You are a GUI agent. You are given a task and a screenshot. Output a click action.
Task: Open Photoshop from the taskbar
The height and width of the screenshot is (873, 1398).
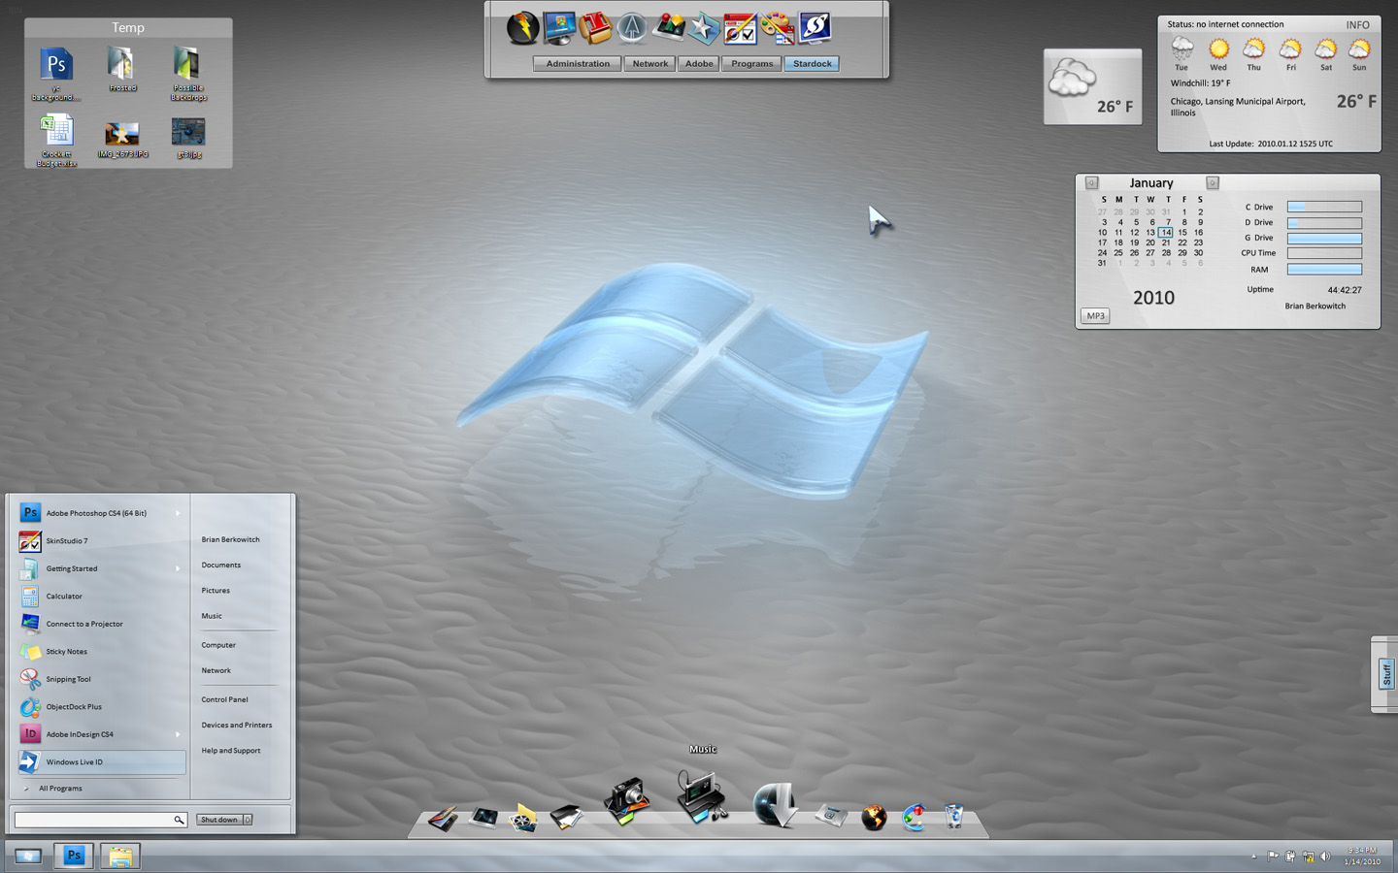click(74, 856)
